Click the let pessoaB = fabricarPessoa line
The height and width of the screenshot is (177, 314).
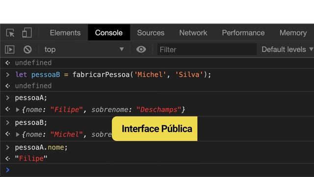coord(113,75)
